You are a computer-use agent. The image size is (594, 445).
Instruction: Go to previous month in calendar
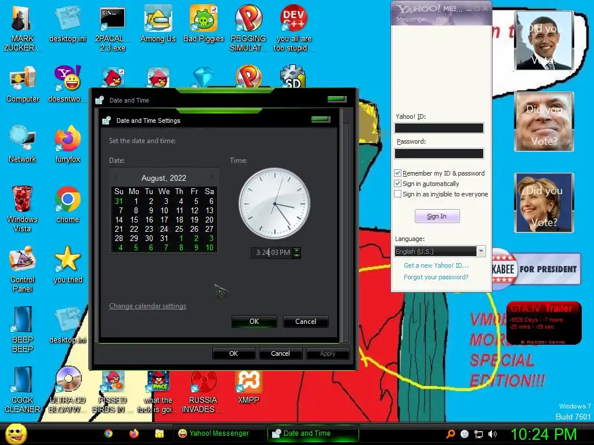click(115, 177)
